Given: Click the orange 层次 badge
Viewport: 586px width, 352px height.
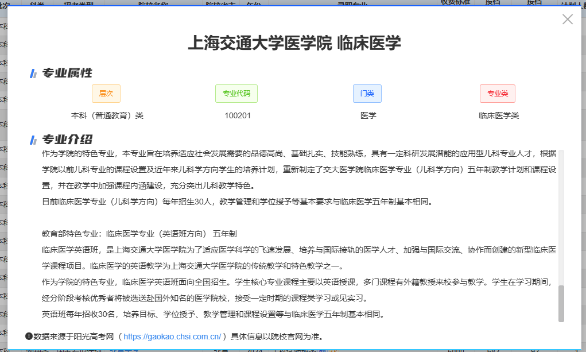Looking at the screenshot, I should point(106,93).
